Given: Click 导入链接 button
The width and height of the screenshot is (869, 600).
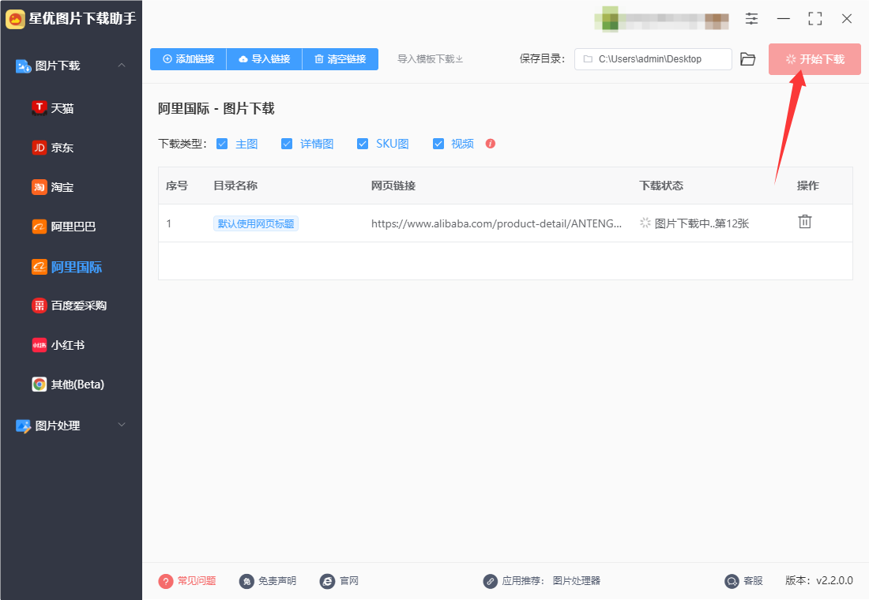Looking at the screenshot, I should click(x=265, y=59).
